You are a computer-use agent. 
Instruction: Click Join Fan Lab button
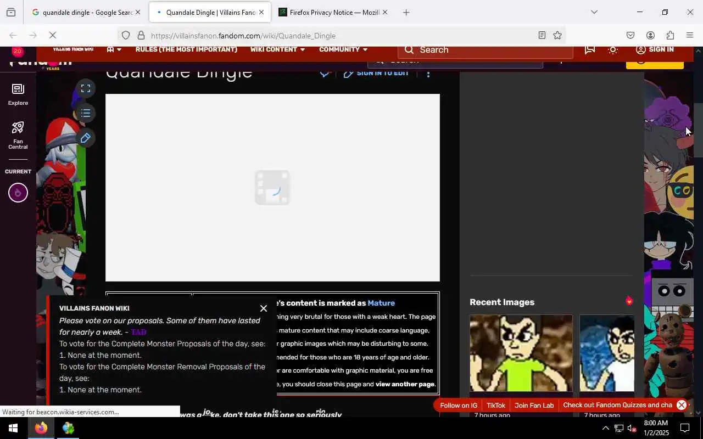(x=534, y=406)
